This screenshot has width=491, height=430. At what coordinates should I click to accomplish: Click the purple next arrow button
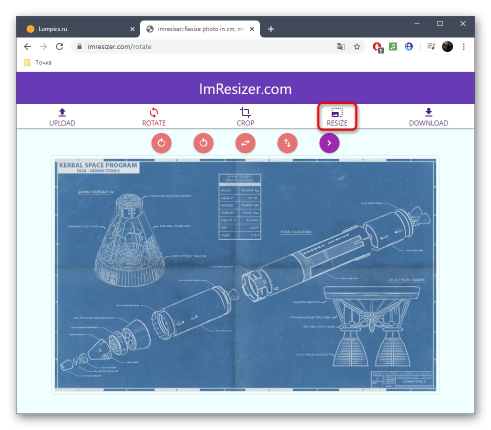pyautogui.click(x=329, y=143)
